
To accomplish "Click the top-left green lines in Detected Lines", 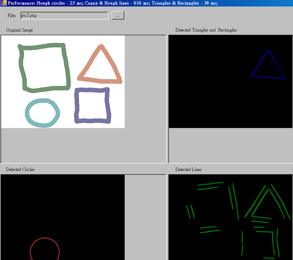I will (210, 186).
